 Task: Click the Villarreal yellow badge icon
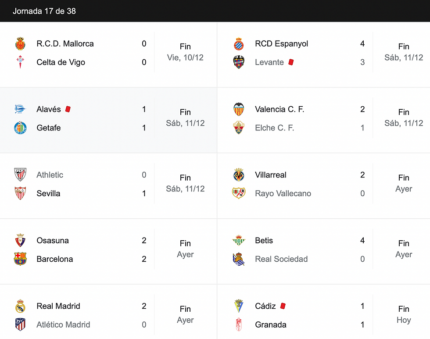click(239, 175)
